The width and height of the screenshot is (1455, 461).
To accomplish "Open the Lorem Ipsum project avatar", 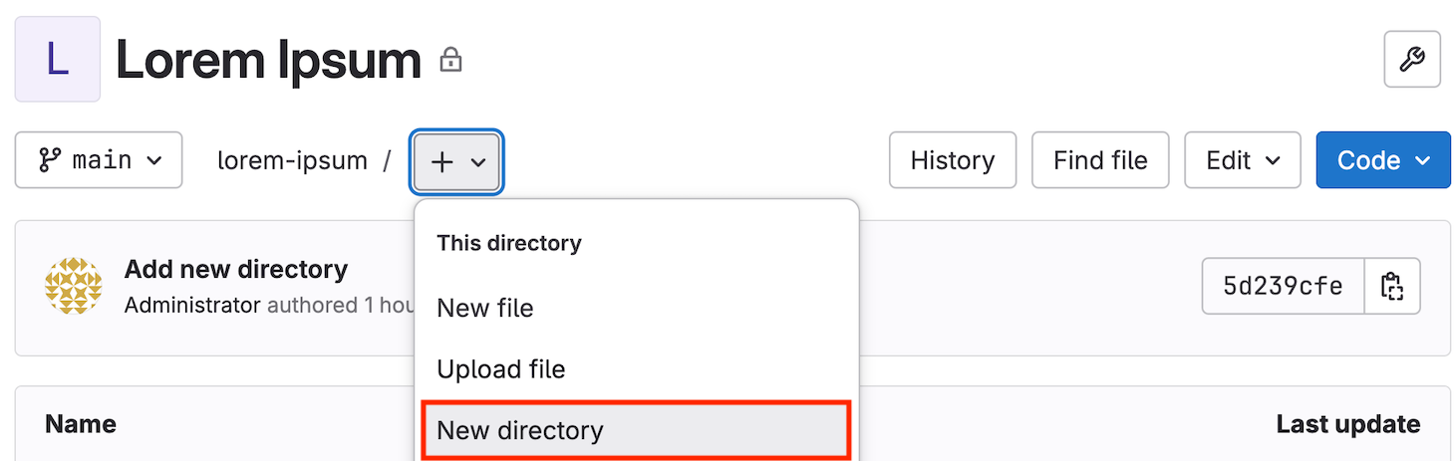I will pos(57,59).
